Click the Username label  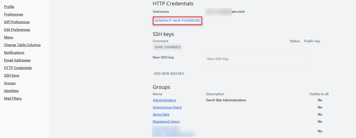tap(161, 11)
